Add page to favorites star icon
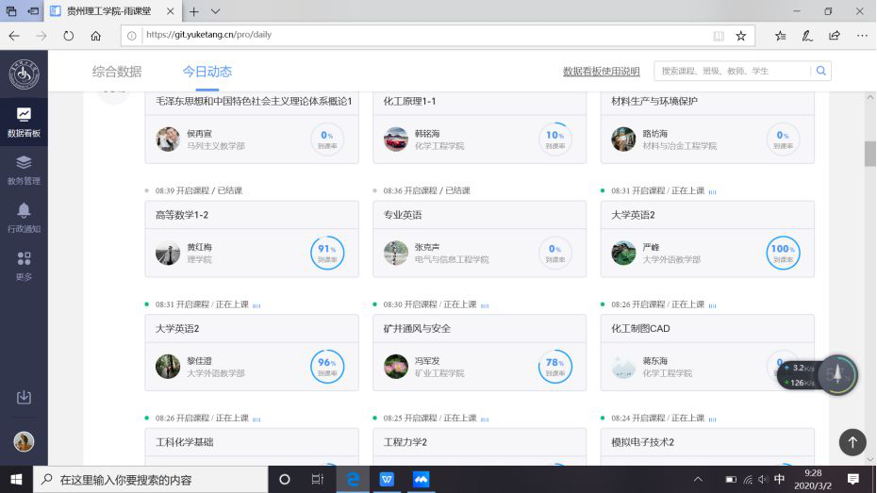 [x=741, y=36]
